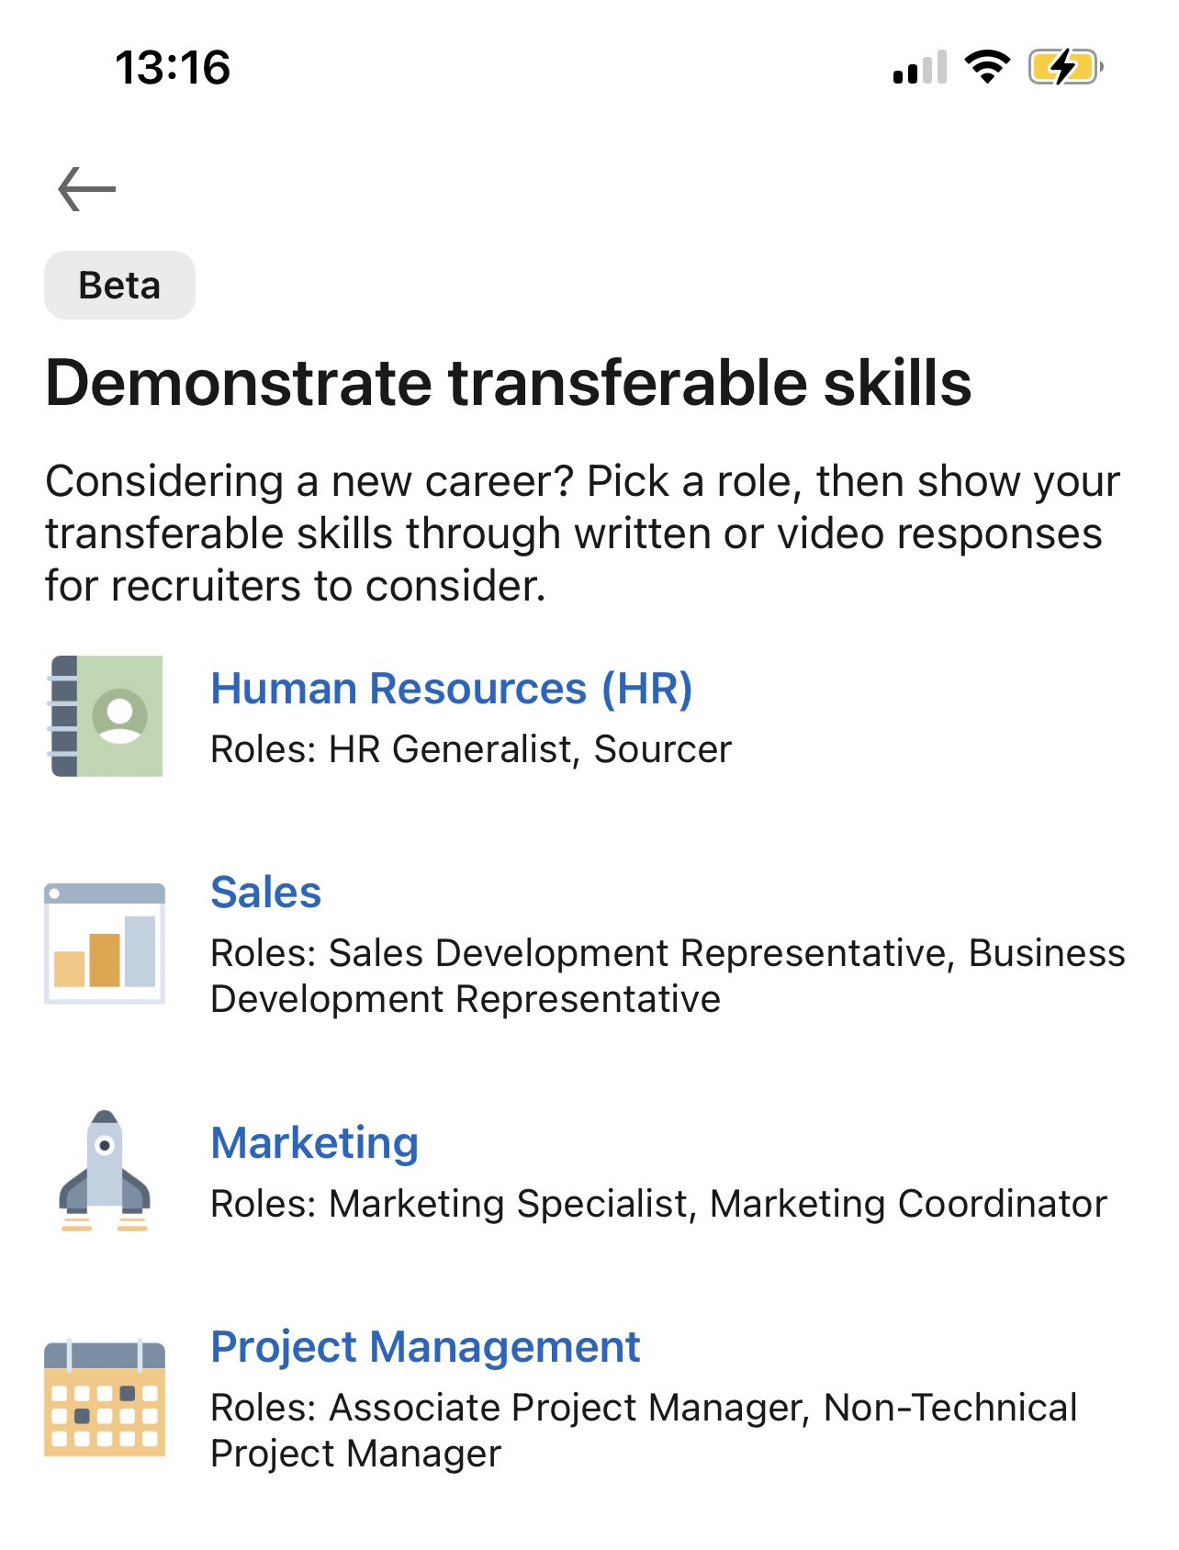The width and height of the screenshot is (1179, 1550).
Task: Tap the Wi-Fi status icon
Action: (x=987, y=67)
